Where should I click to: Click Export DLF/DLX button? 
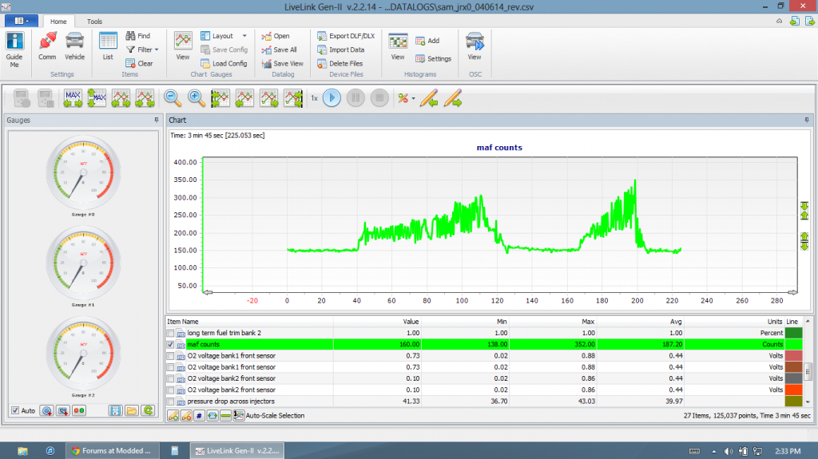point(346,36)
